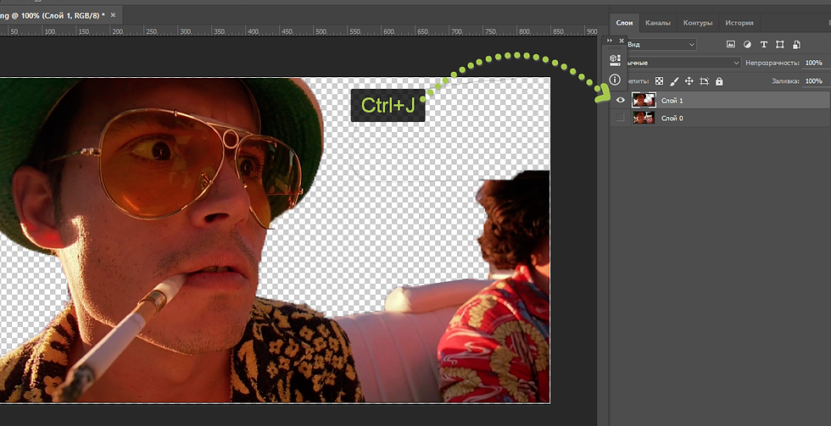This screenshot has height=426, width=831.
Task: Filter layers by adjustment layer type
Action: (x=747, y=44)
